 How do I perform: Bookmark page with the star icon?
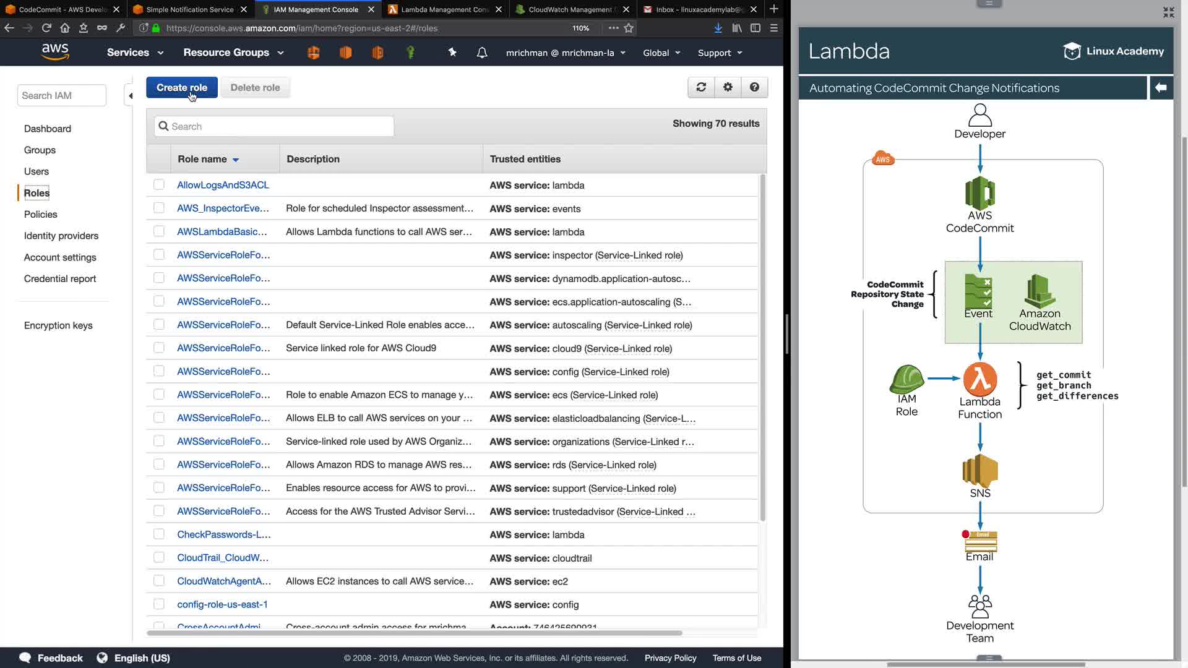(x=629, y=28)
